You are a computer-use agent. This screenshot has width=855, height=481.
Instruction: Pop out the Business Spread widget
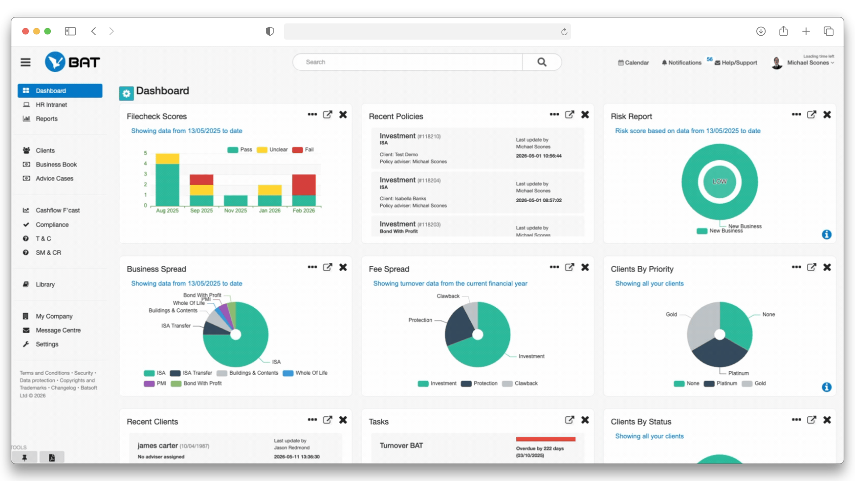pyautogui.click(x=327, y=267)
